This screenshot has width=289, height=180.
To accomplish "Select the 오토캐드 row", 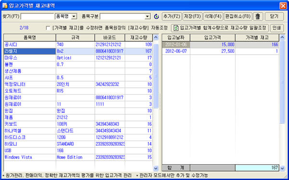I will tap(78, 91).
